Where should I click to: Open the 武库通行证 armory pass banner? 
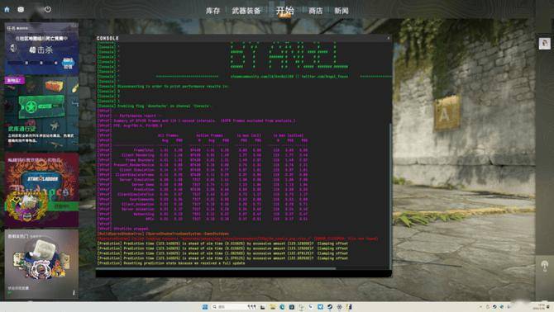click(41, 114)
